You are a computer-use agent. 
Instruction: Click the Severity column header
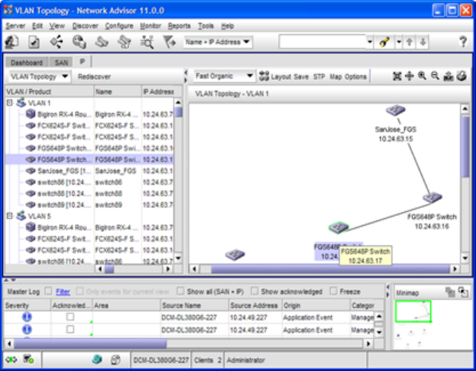pyautogui.click(x=27, y=306)
